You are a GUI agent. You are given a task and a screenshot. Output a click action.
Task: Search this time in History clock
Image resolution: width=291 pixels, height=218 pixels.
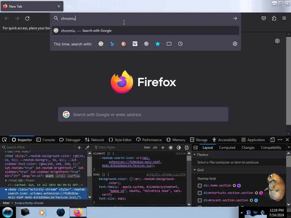pyautogui.click(x=180, y=44)
